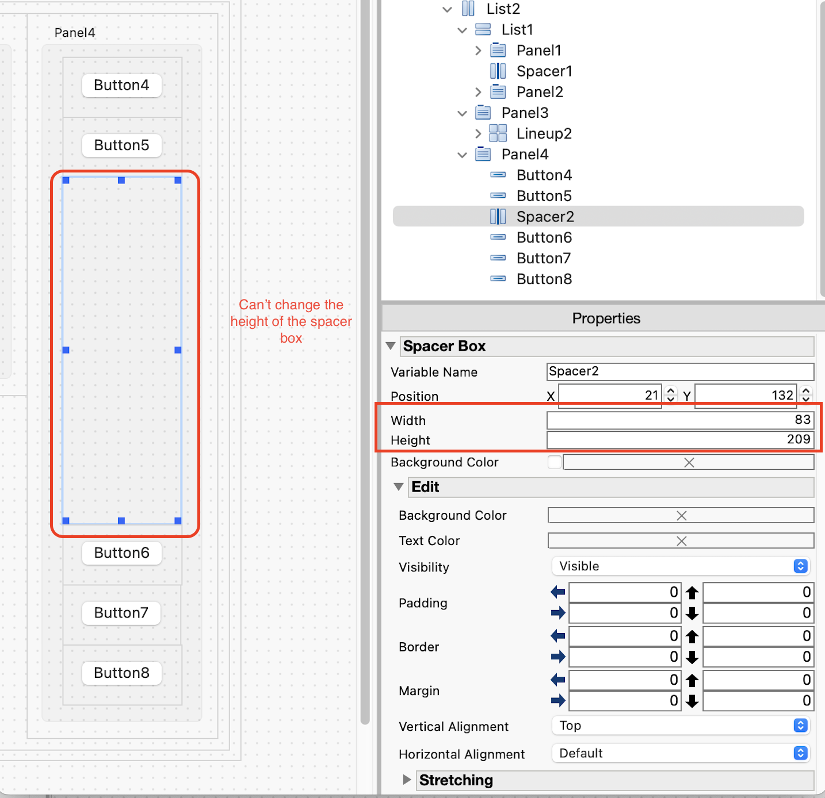The image size is (825, 798).
Task: Click the List1 list icon
Action: coord(482,29)
